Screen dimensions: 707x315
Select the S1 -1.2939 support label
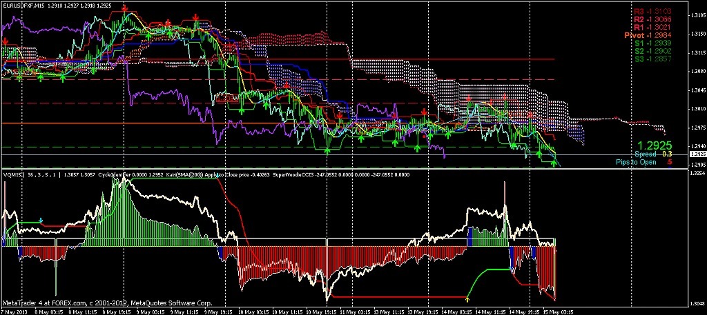pos(653,43)
